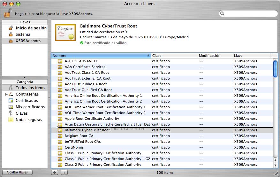Click the scrollbar down arrow
This screenshot has height=177, width=280.
coord(275,165)
